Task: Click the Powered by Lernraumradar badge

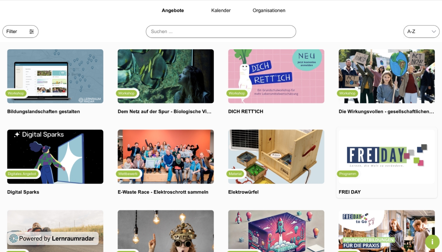Action: pos(53,238)
